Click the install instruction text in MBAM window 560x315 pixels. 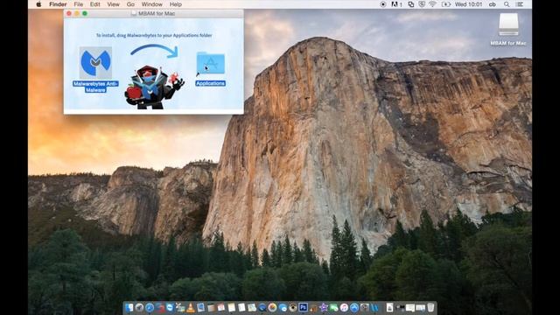coord(154,35)
